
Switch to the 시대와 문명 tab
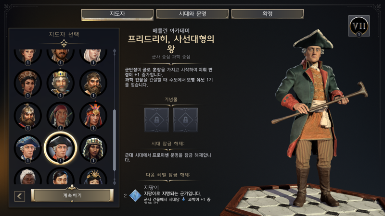[x=192, y=14]
